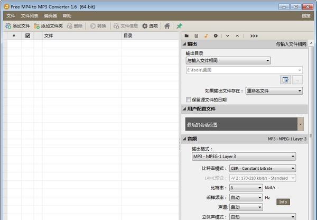This screenshot has height=220, width=317.
Task: Toggle the select-all checkbox in list header
Action: (27, 36)
